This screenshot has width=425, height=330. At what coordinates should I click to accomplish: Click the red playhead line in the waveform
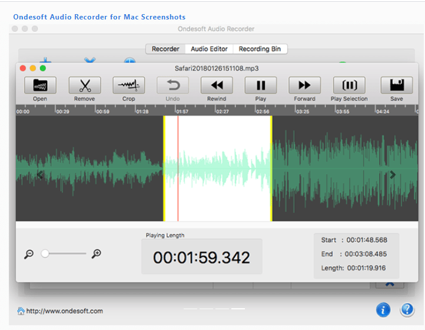178,169
